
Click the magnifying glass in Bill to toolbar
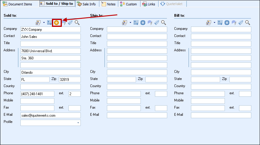point(248,23)
